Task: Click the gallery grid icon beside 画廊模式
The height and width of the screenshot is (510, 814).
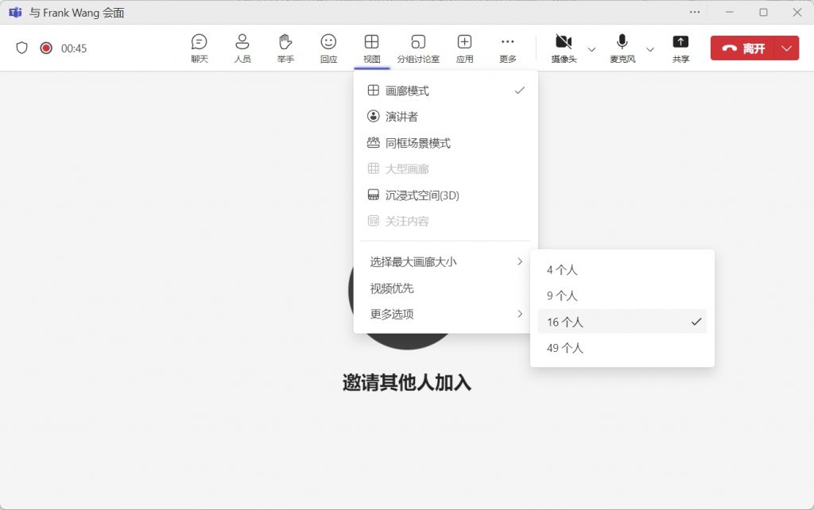Action: click(x=374, y=91)
